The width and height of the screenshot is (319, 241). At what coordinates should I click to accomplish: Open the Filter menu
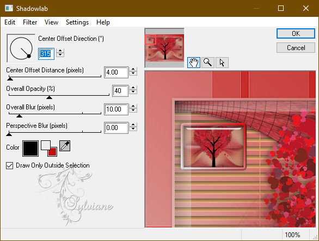click(x=30, y=22)
